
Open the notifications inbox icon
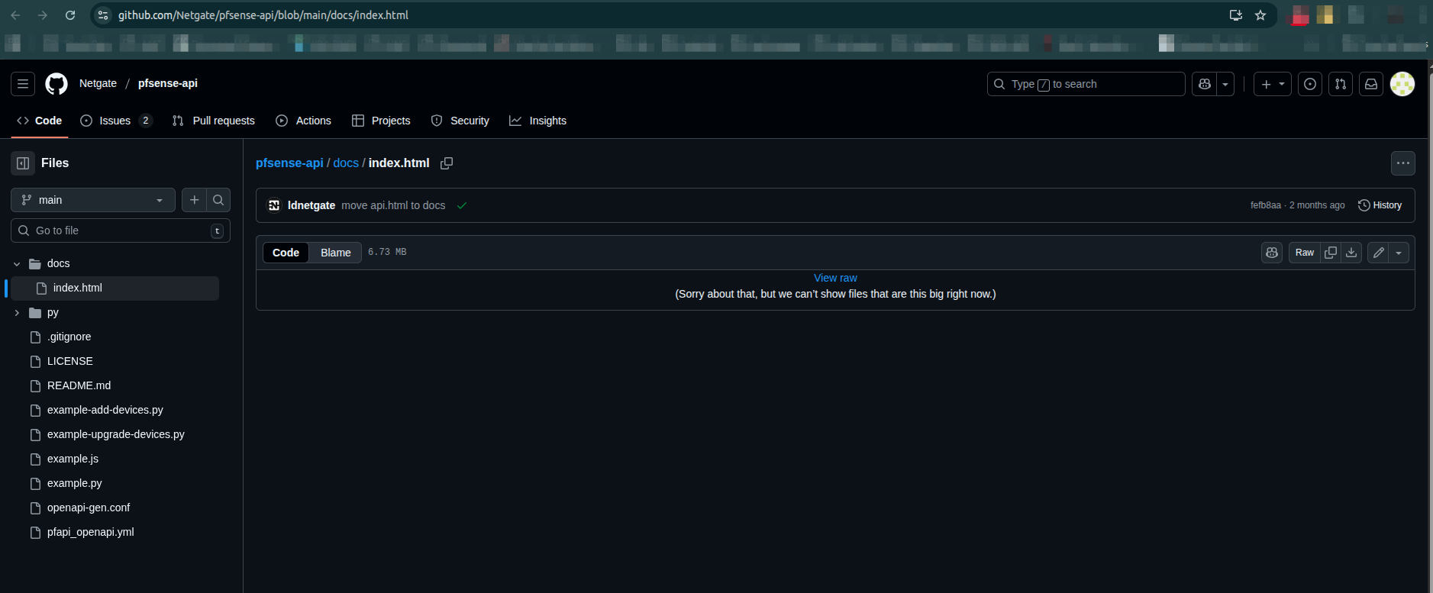1371,84
